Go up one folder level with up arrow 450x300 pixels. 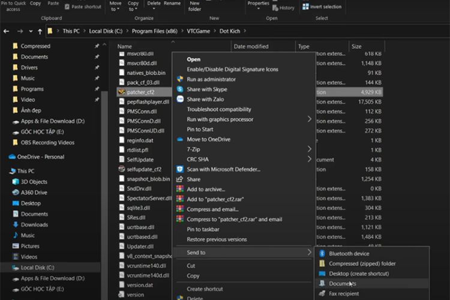point(40,31)
